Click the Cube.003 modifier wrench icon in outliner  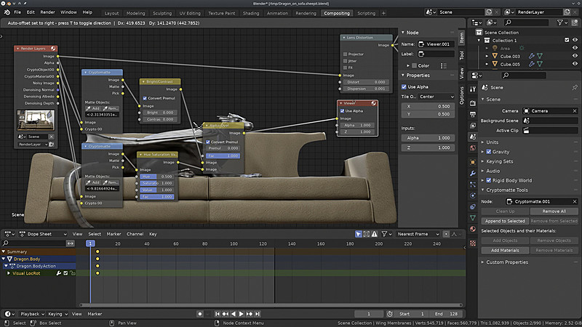pos(532,56)
